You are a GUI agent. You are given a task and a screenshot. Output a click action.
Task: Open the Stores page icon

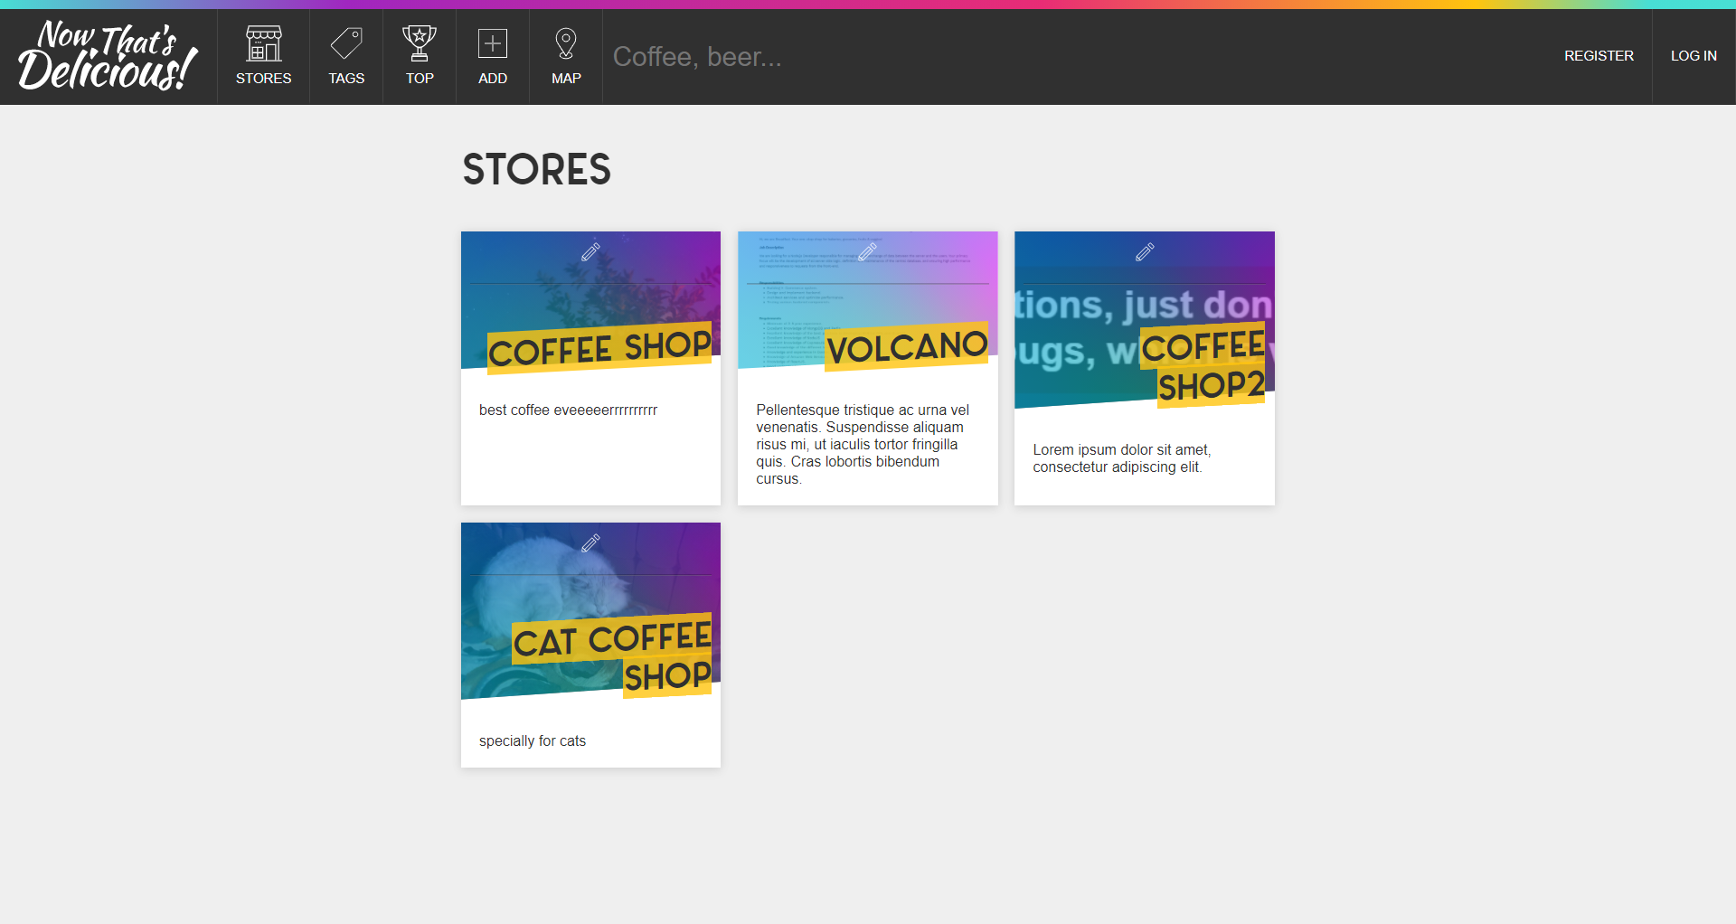263,44
